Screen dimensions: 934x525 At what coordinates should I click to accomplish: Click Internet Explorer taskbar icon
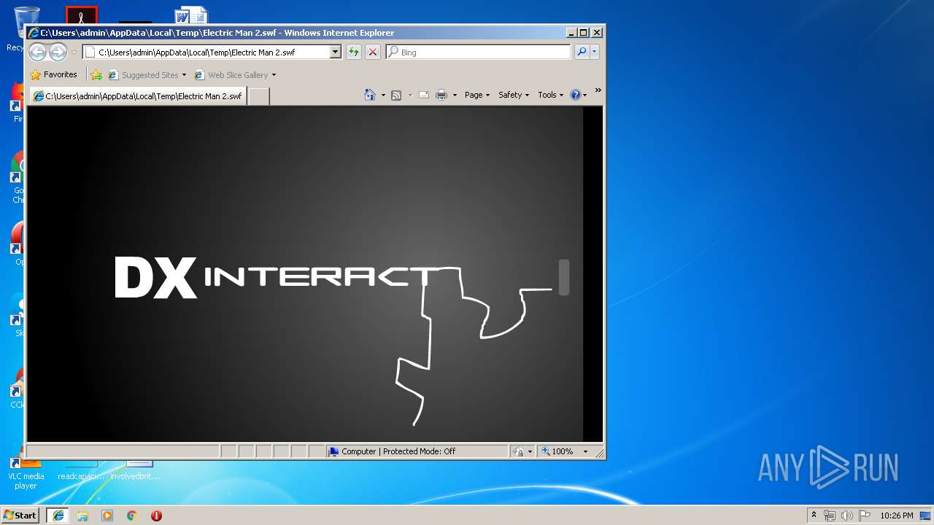58,516
